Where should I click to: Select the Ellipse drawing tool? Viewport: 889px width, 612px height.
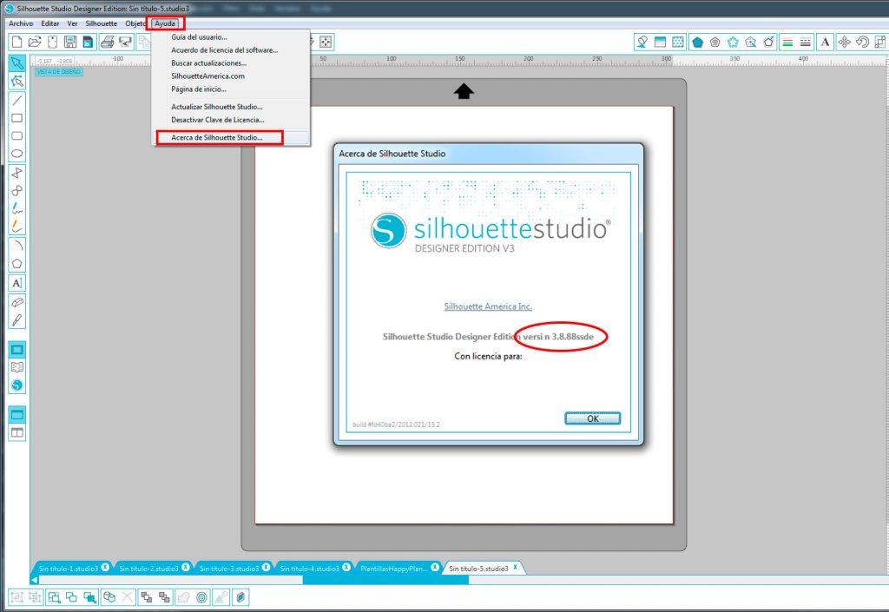click(x=17, y=154)
